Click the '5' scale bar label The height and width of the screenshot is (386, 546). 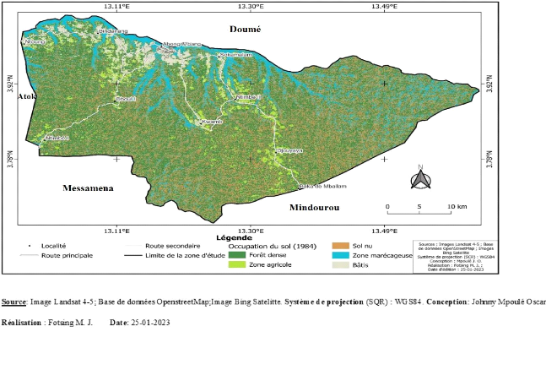click(419, 207)
